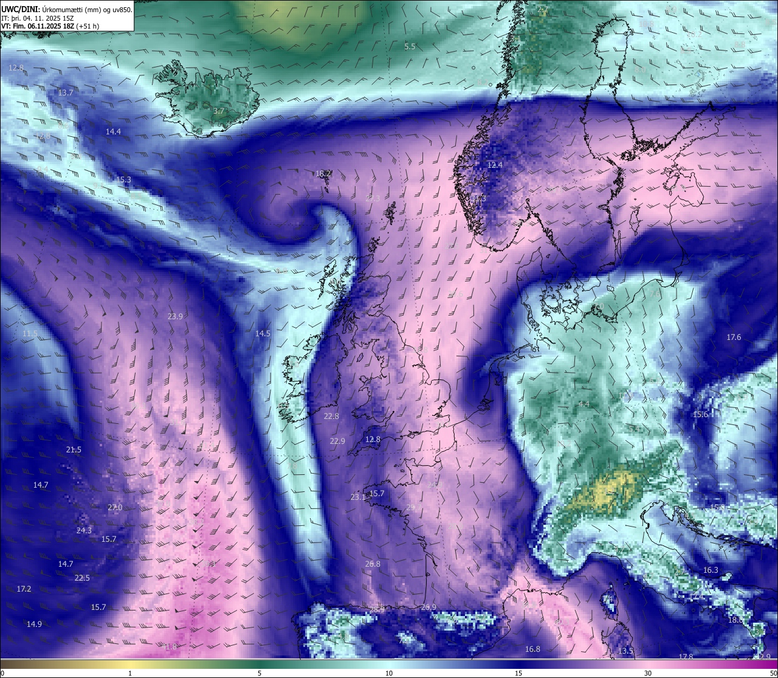The width and height of the screenshot is (778, 678).
Task: Pick the yellow section of the color scale
Action: pyautogui.click(x=130, y=663)
